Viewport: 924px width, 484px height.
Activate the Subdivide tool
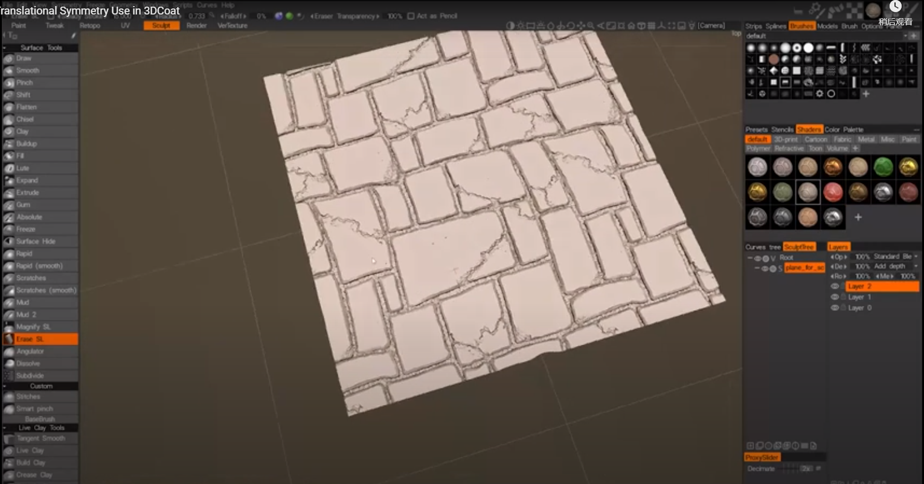click(40, 375)
